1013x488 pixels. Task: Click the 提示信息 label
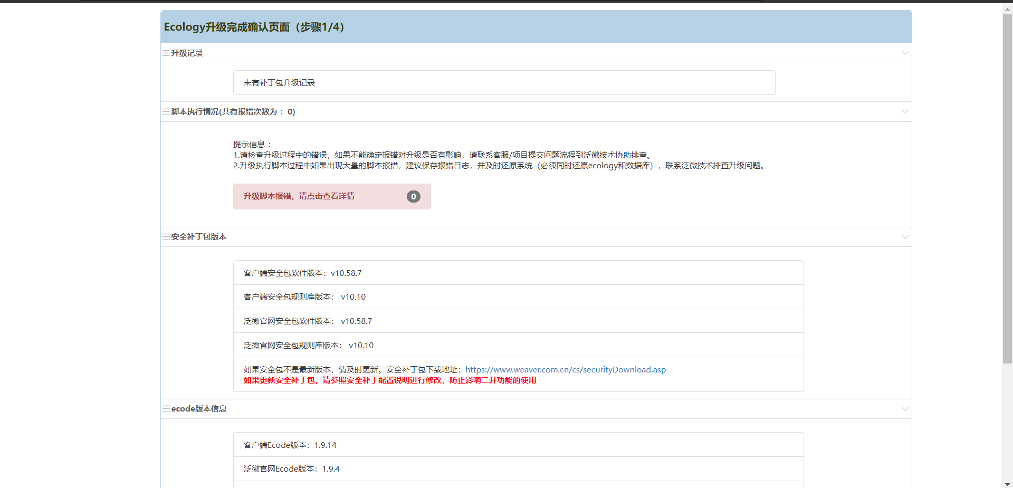253,145
